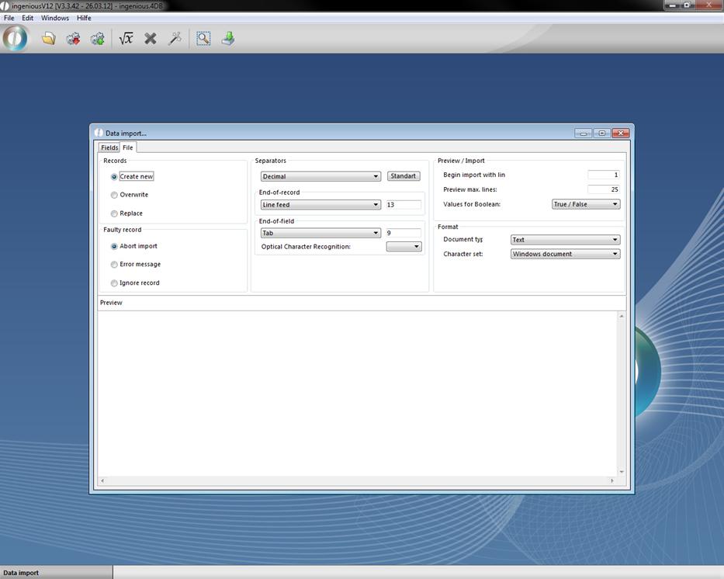Click the round ingenious logo button
The height and width of the screenshot is (579, 724).
15,38
